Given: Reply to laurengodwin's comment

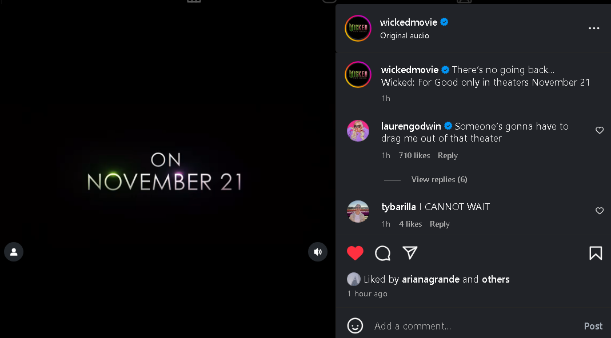Looking at the screenshot, I should [448, 155].
